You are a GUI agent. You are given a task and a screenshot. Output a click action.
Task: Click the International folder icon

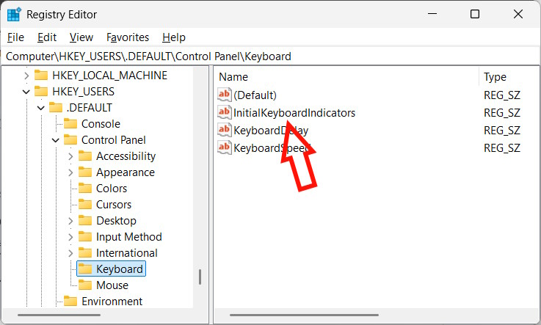pyautogui.click(x=85, y=253)
